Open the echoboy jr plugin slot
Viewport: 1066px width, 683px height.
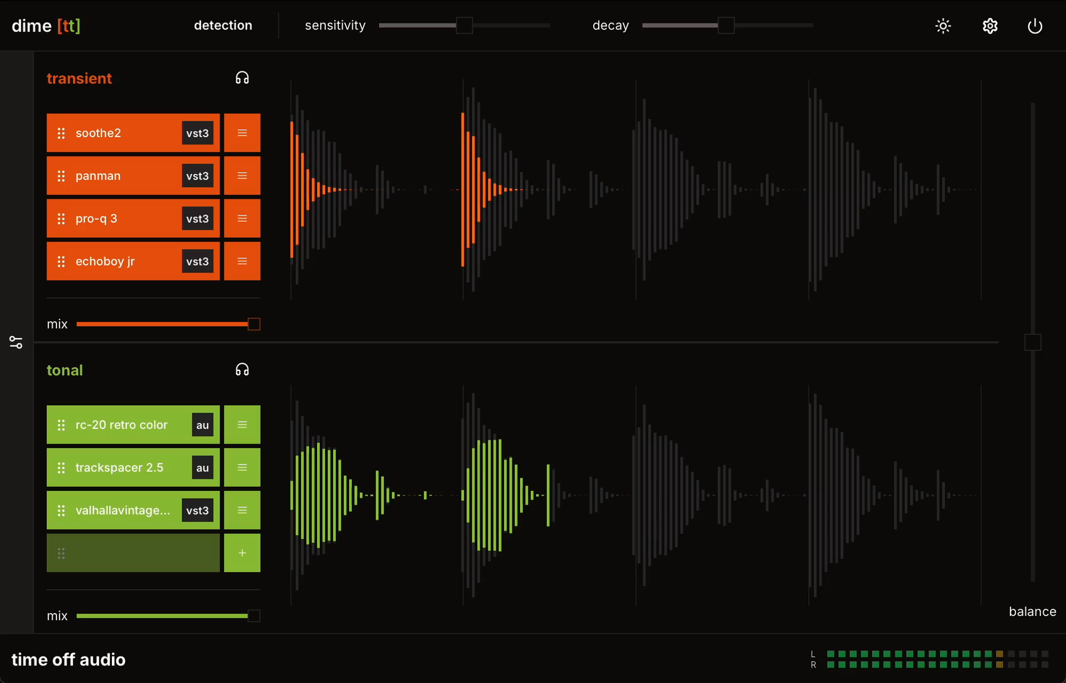tap(123, 261)
